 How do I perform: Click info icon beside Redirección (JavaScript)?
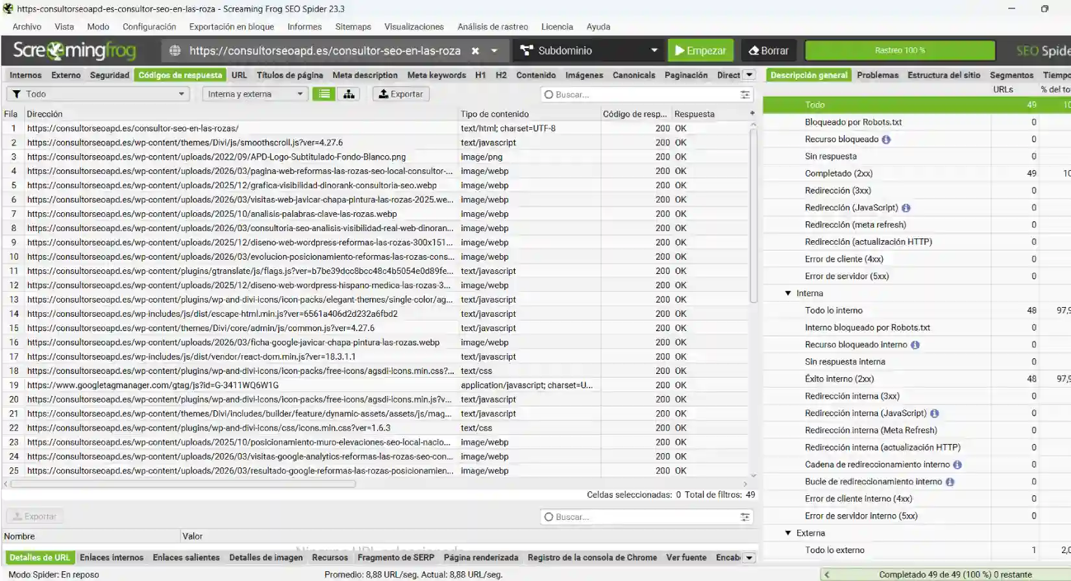(905, 208)
